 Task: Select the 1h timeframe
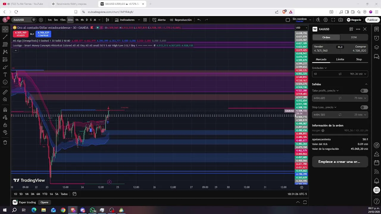point(77,20)
